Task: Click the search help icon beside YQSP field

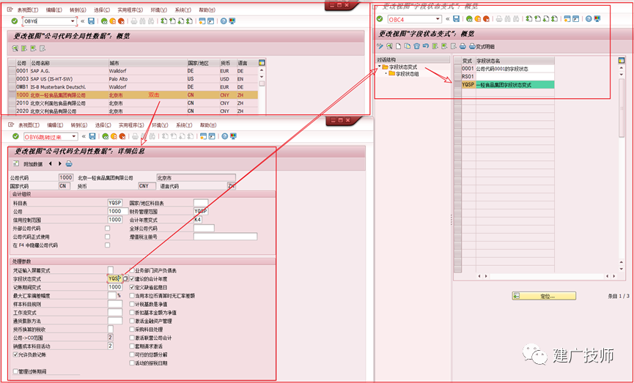Action: pos(126,279)
